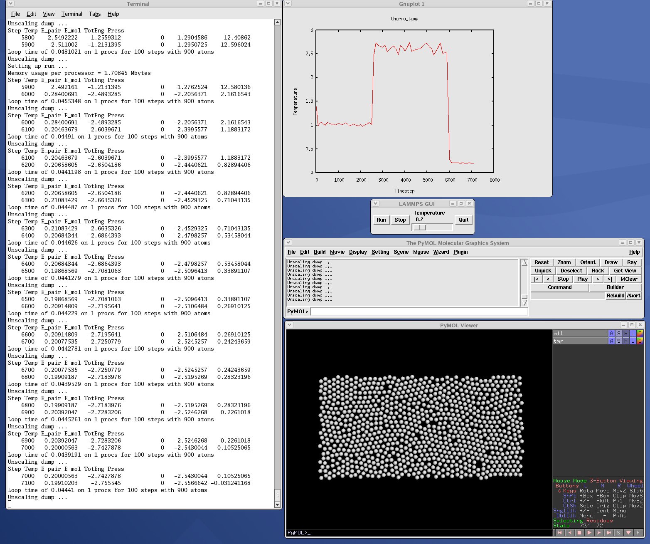Open the Action (A) menu for object tmp
Screen dimensions: 650x544
coord(611,341)
